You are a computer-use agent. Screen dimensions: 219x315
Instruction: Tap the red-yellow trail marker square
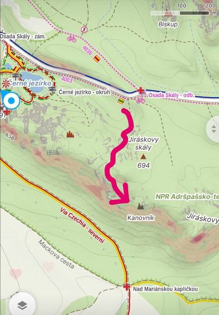tap(97, 58)
